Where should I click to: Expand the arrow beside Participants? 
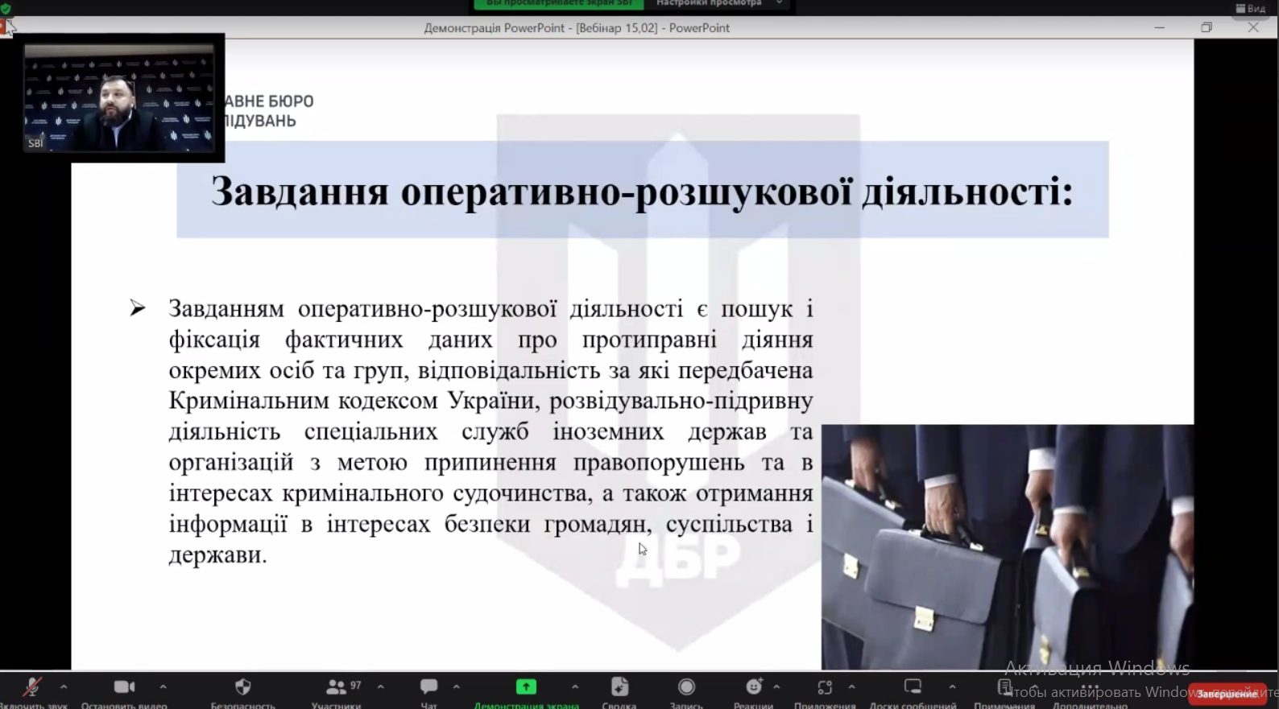(x=380, y=687)
